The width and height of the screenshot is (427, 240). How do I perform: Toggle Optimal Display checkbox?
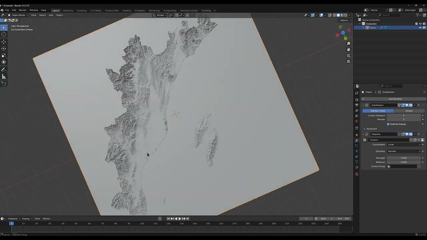pos(388,124)
